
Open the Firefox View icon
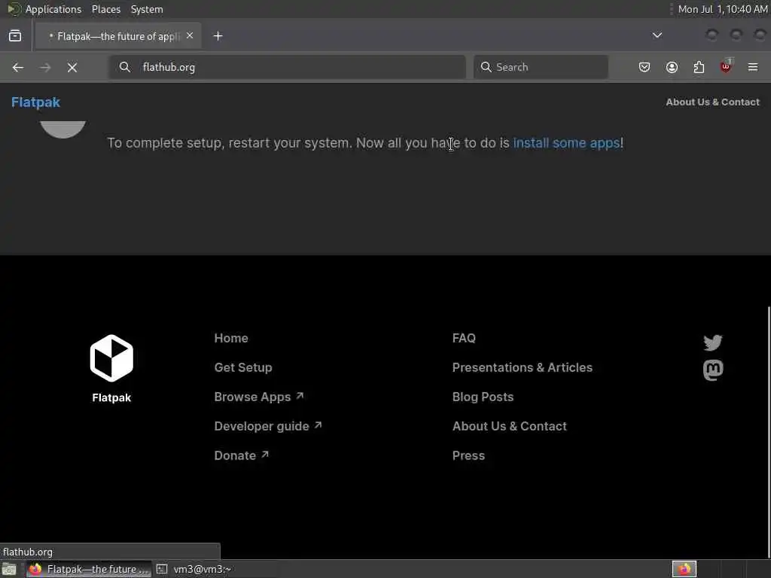[x=15, y=36]
